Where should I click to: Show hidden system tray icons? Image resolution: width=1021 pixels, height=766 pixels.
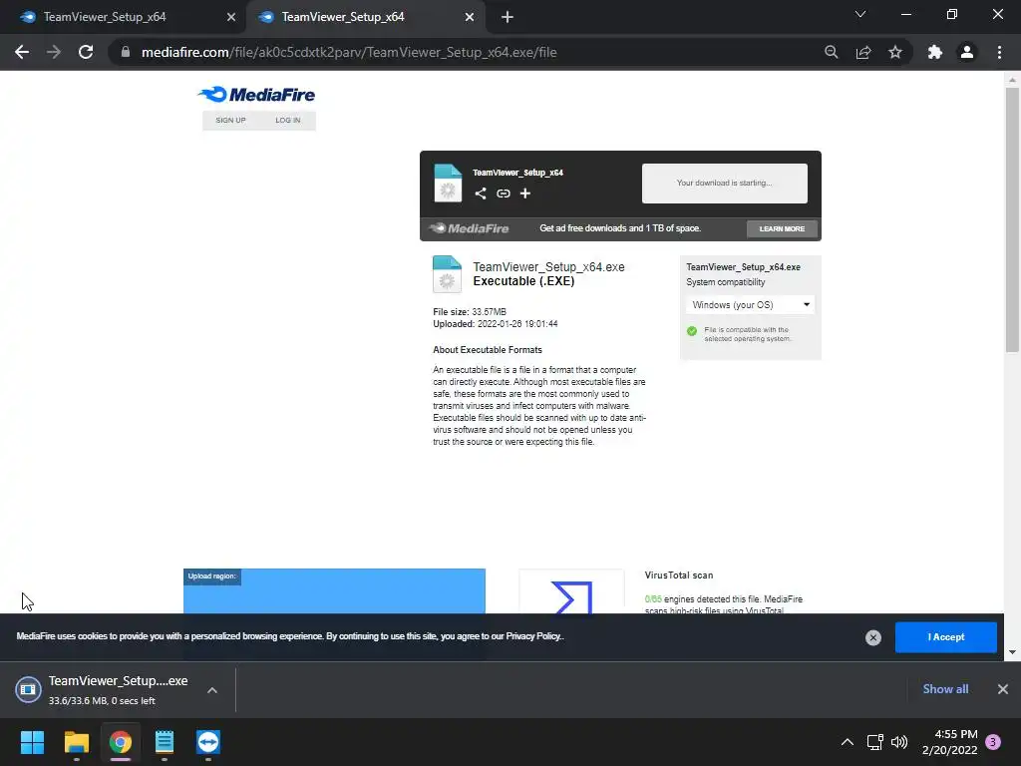[x=848, y=742]
